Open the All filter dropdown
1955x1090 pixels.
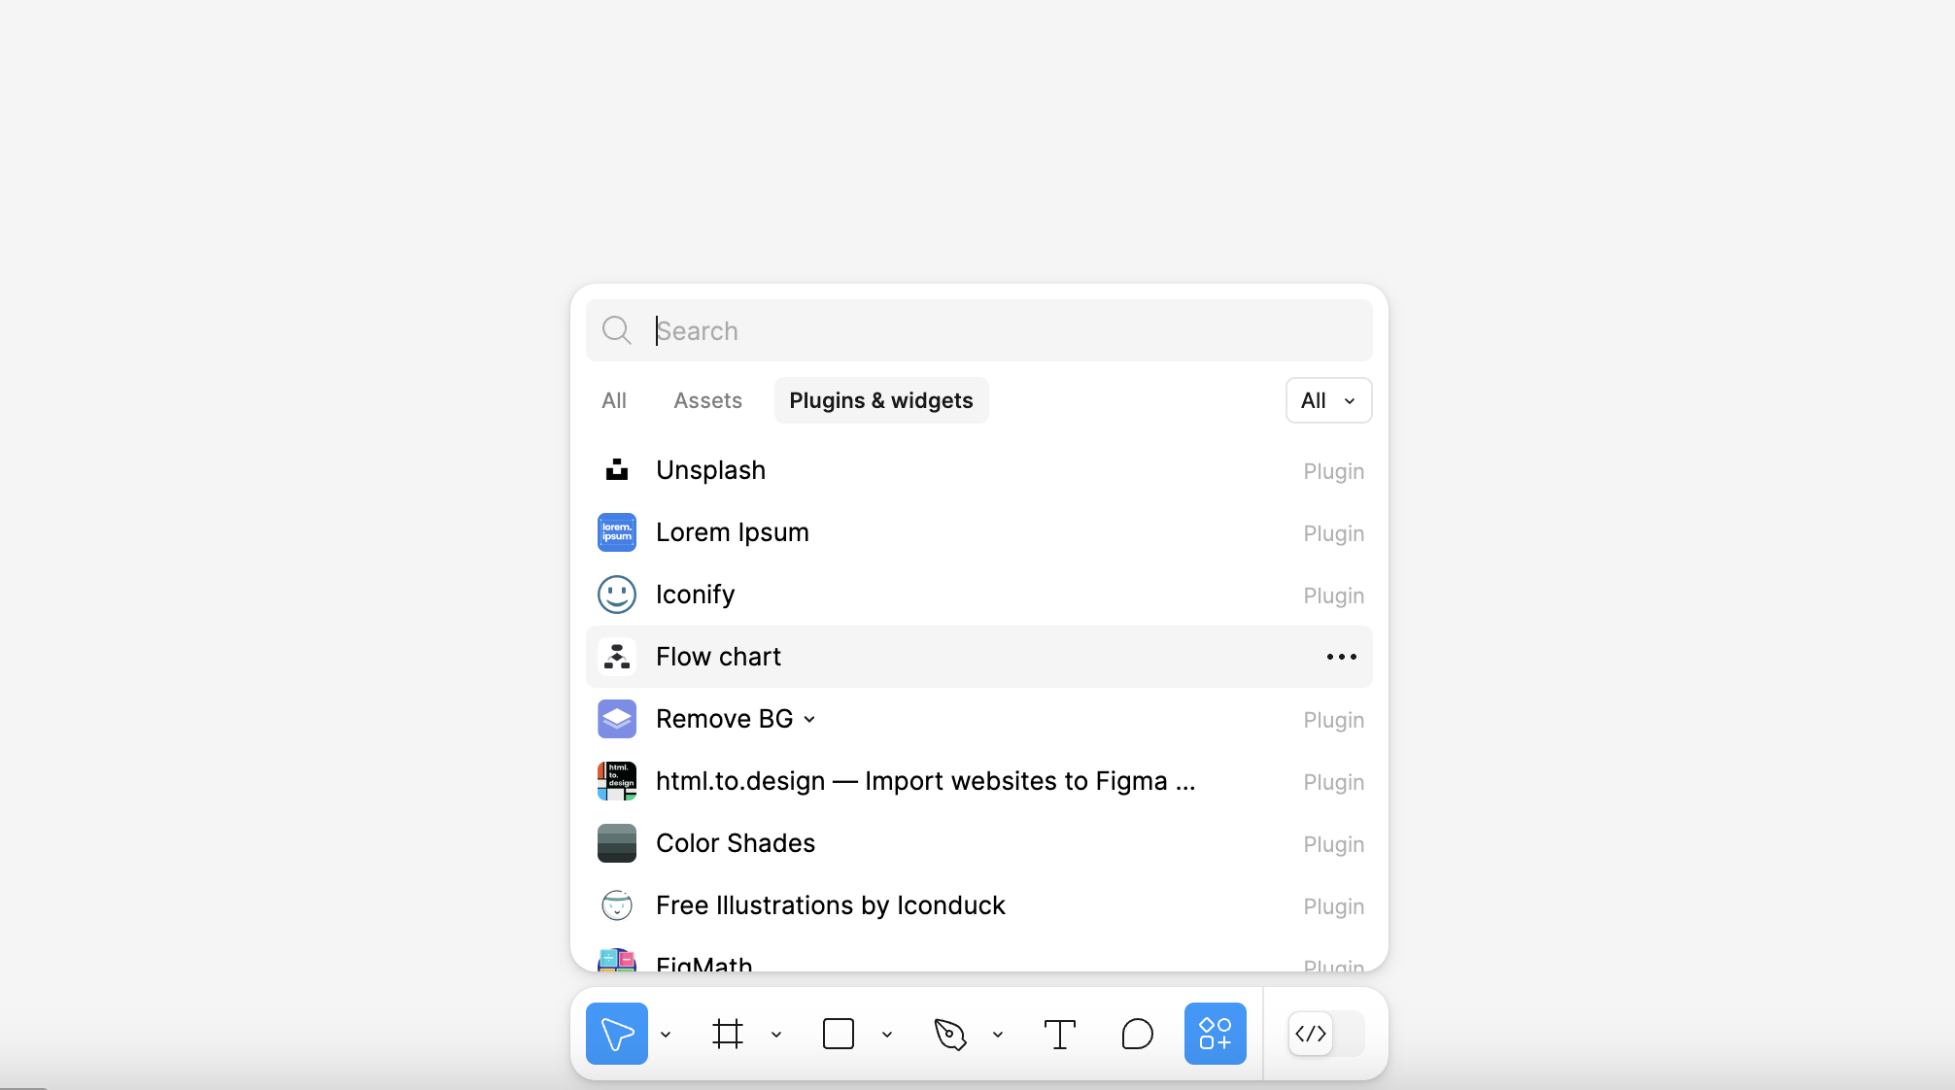point(1327,400)
